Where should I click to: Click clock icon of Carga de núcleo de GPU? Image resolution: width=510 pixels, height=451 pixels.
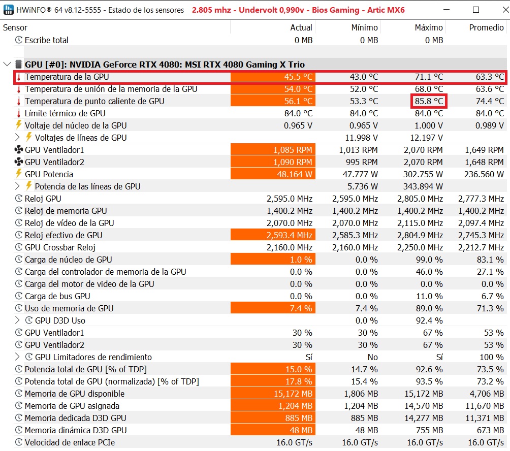pyautogui.click(x=19, y=260)
